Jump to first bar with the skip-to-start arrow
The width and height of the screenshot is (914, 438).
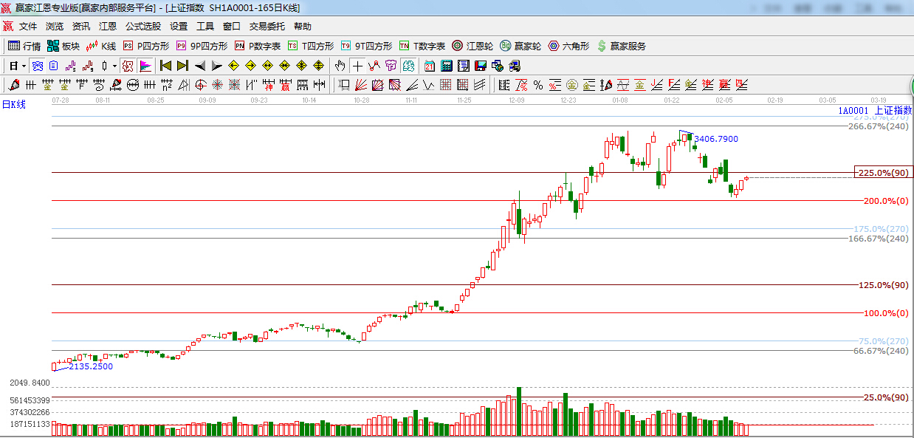[166, 66]
